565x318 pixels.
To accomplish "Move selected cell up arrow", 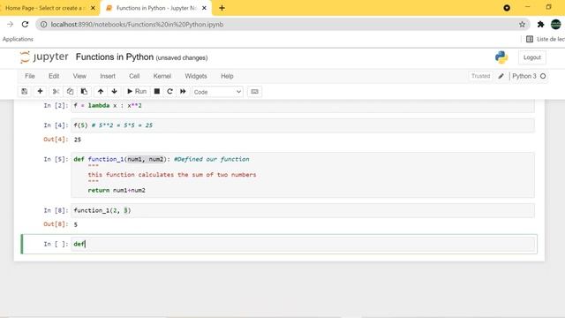I will 101,92.
